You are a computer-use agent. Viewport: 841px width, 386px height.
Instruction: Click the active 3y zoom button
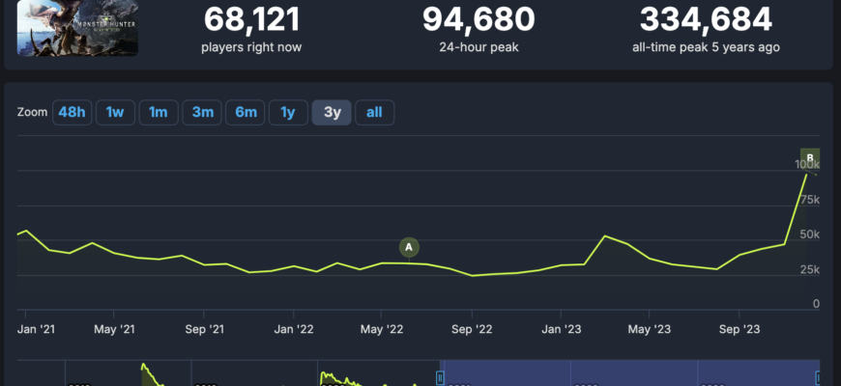point(332,112)
